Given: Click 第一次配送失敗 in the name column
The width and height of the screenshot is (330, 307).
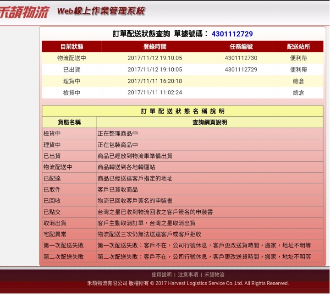Looking at the screenshot, I should 64,245.
